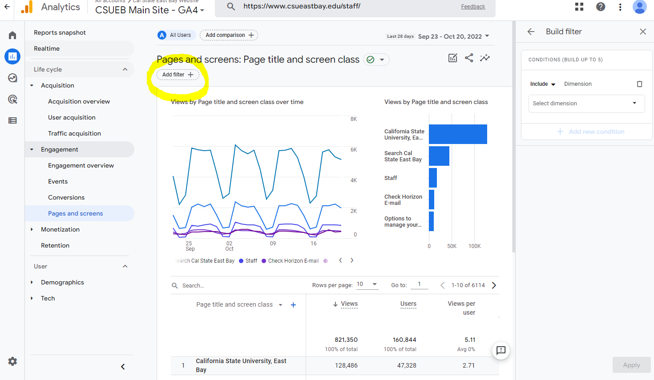Click the customize report pencil icon
654x380 pixels.
(453, 58)
